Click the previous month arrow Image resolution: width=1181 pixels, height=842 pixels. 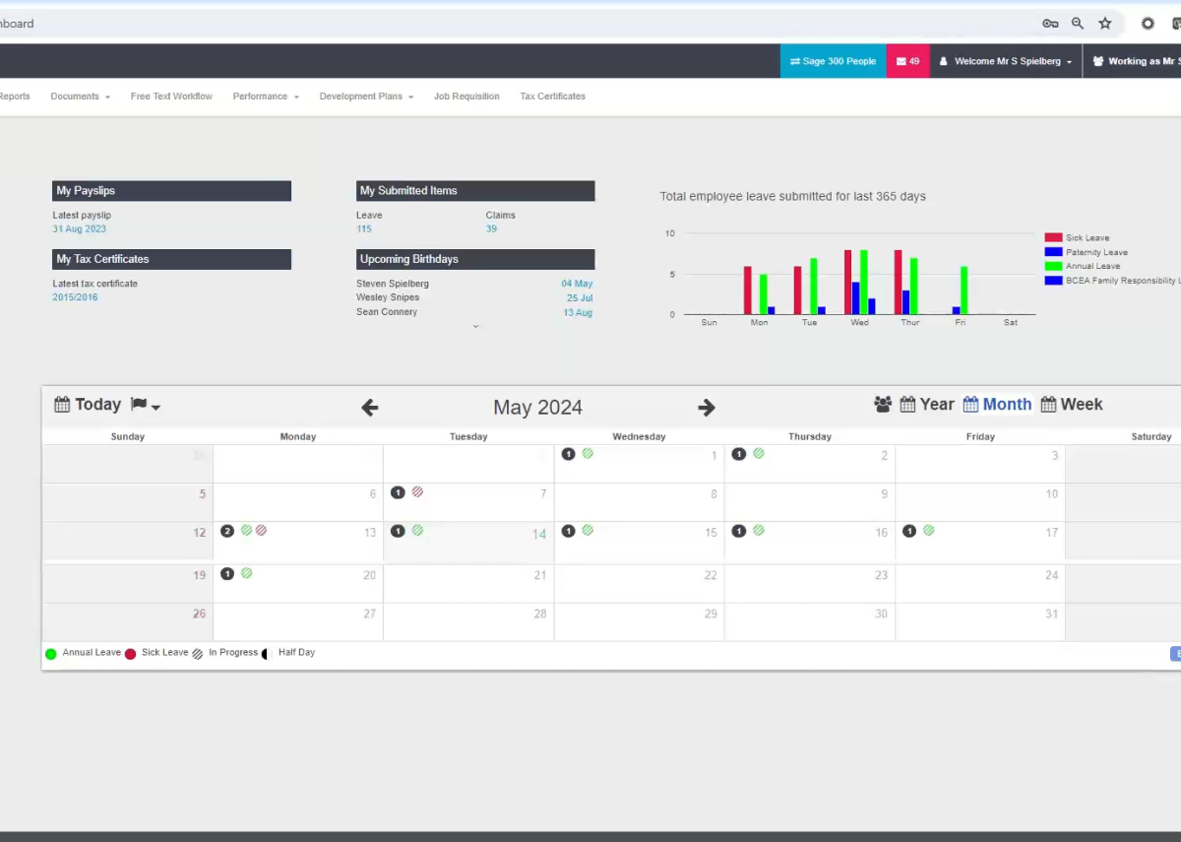370,408
